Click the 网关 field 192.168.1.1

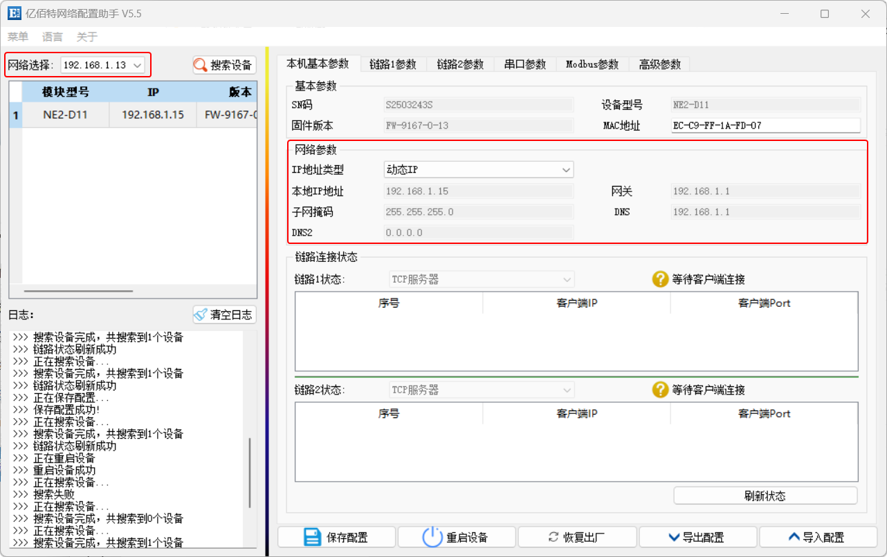[766, 191]
